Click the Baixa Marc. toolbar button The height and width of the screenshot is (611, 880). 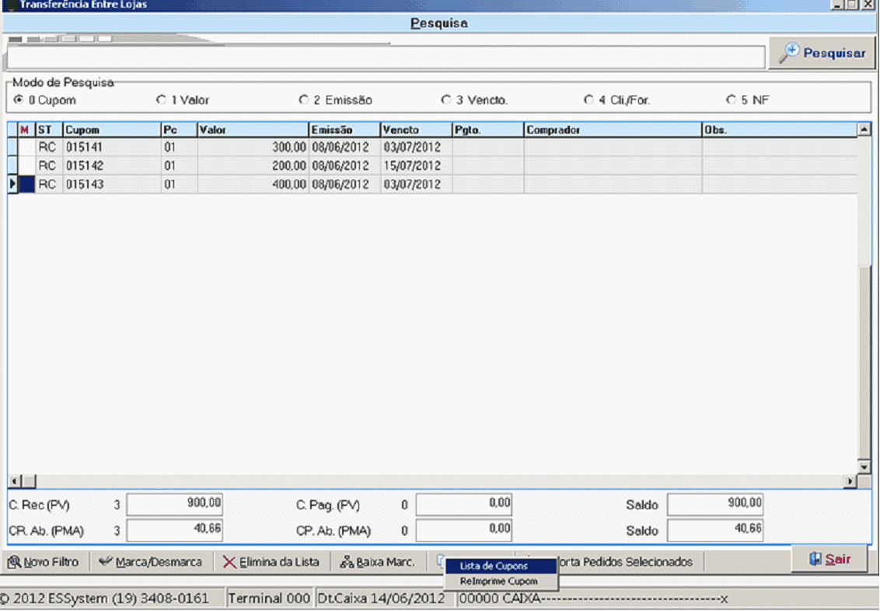click(x=378, y=562)
